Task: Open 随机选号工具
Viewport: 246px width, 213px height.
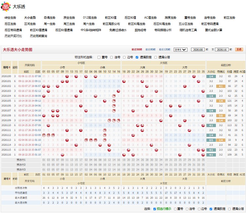Action: point(188,30)
